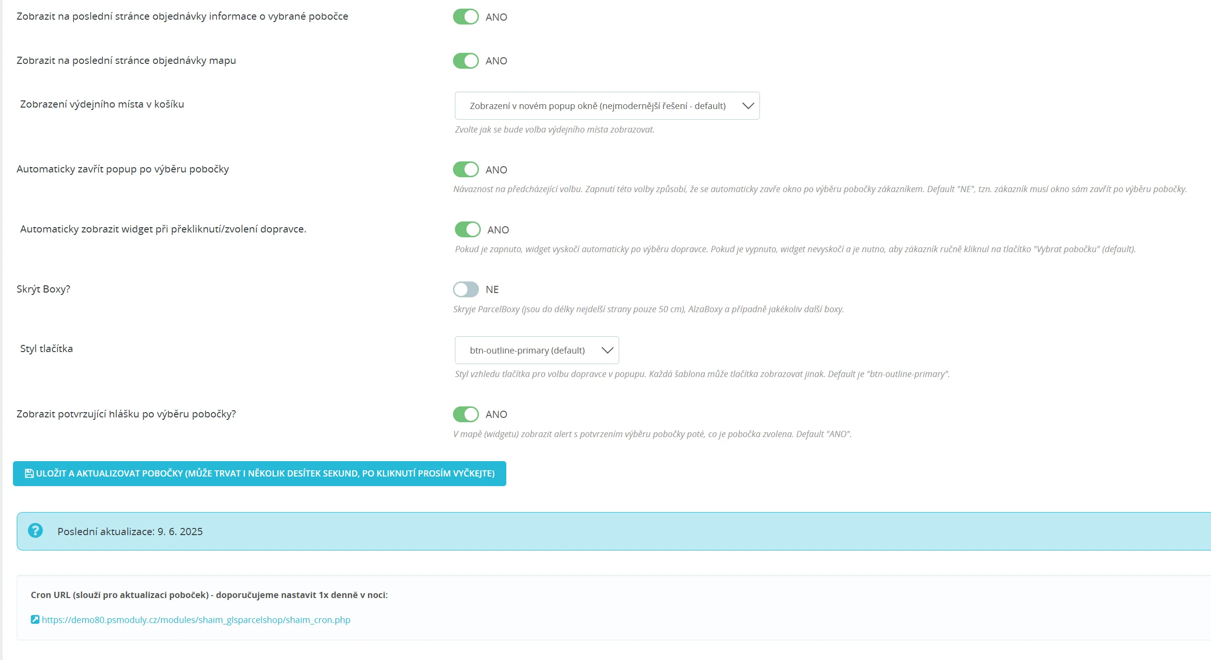Toggle auto-close popup after branch selection
Screen dimensions: 1211x660
tap(465, 170)
